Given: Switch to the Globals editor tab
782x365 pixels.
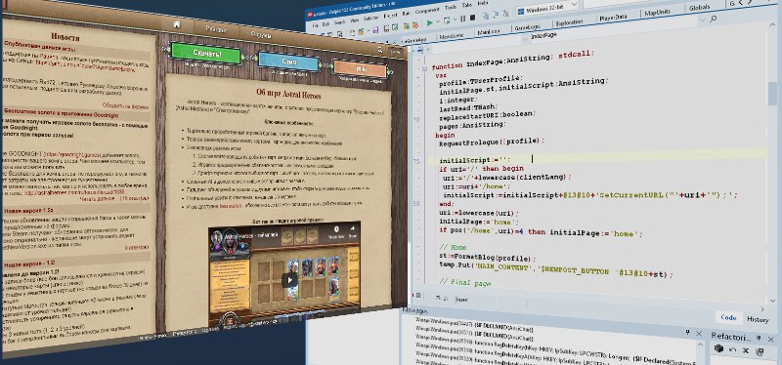Looking at the screenshot, I should click(699, 8).
